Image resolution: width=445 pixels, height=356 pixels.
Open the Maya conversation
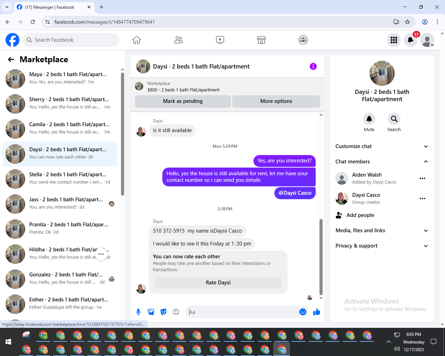[x=60, y=79]
